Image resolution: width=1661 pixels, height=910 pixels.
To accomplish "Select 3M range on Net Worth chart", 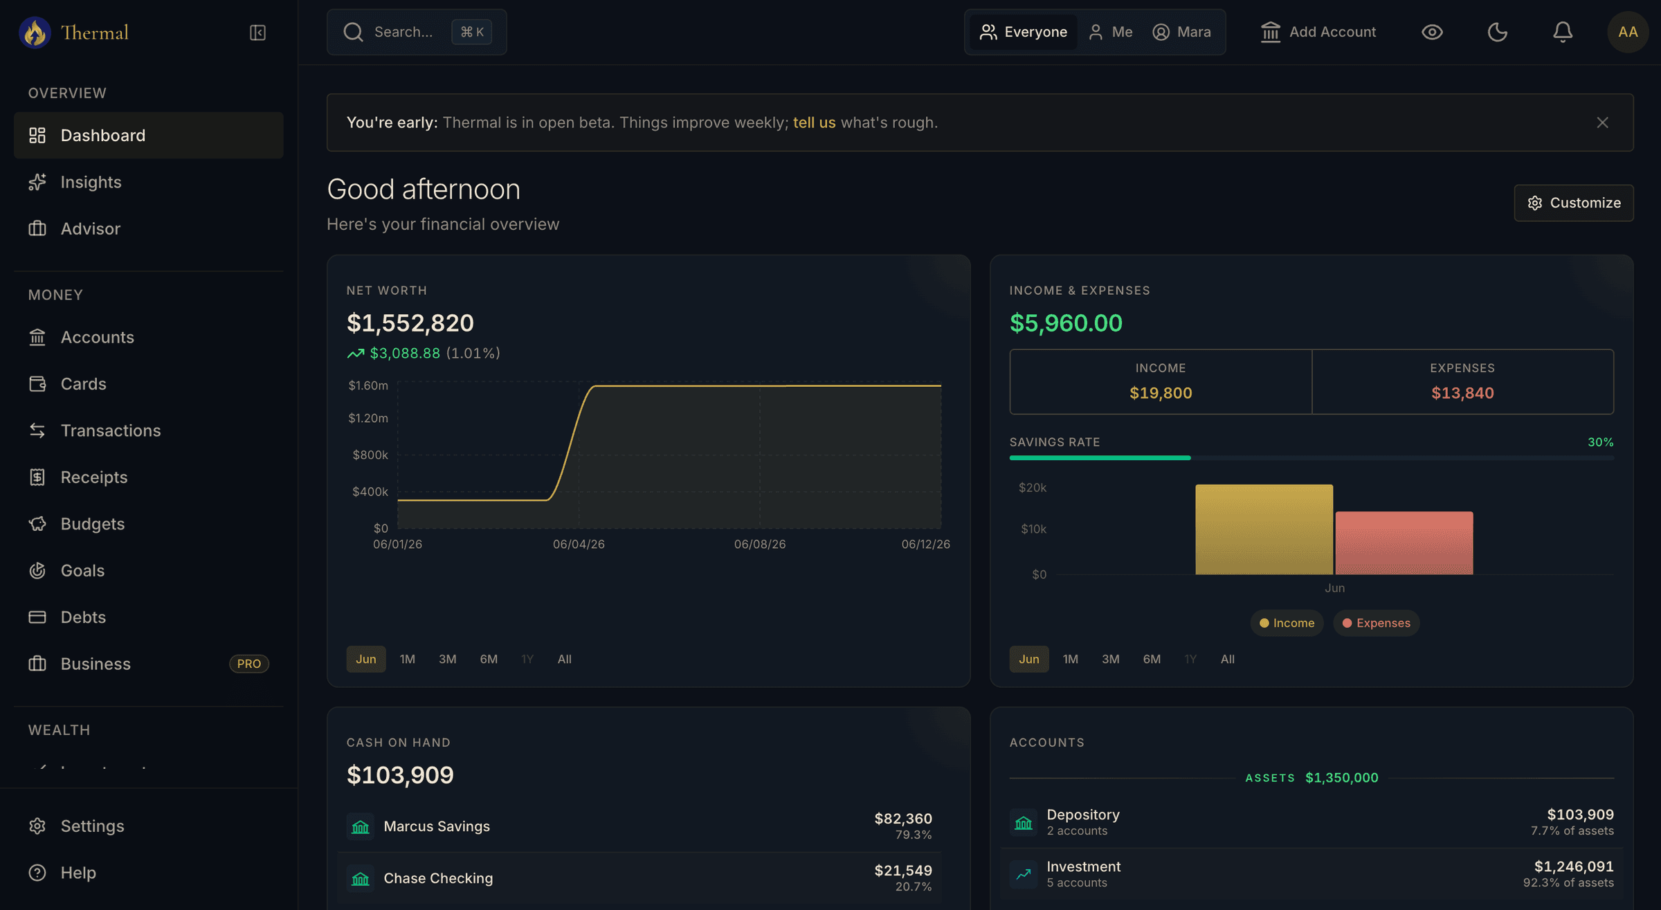I will (448, 659).
